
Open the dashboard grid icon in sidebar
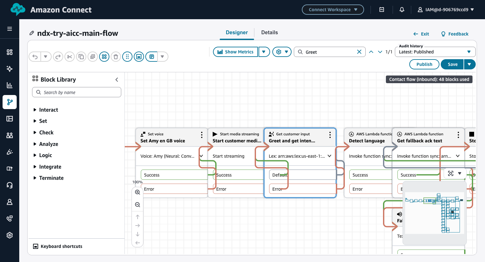coord(10,52)
